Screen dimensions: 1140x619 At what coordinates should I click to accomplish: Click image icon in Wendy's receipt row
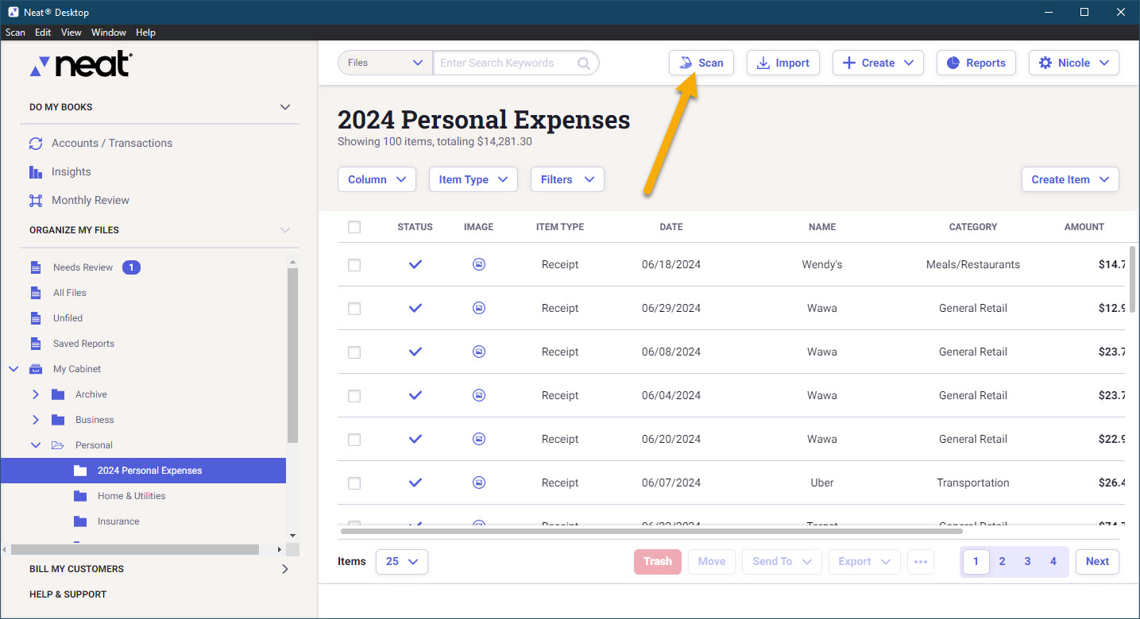479,264
